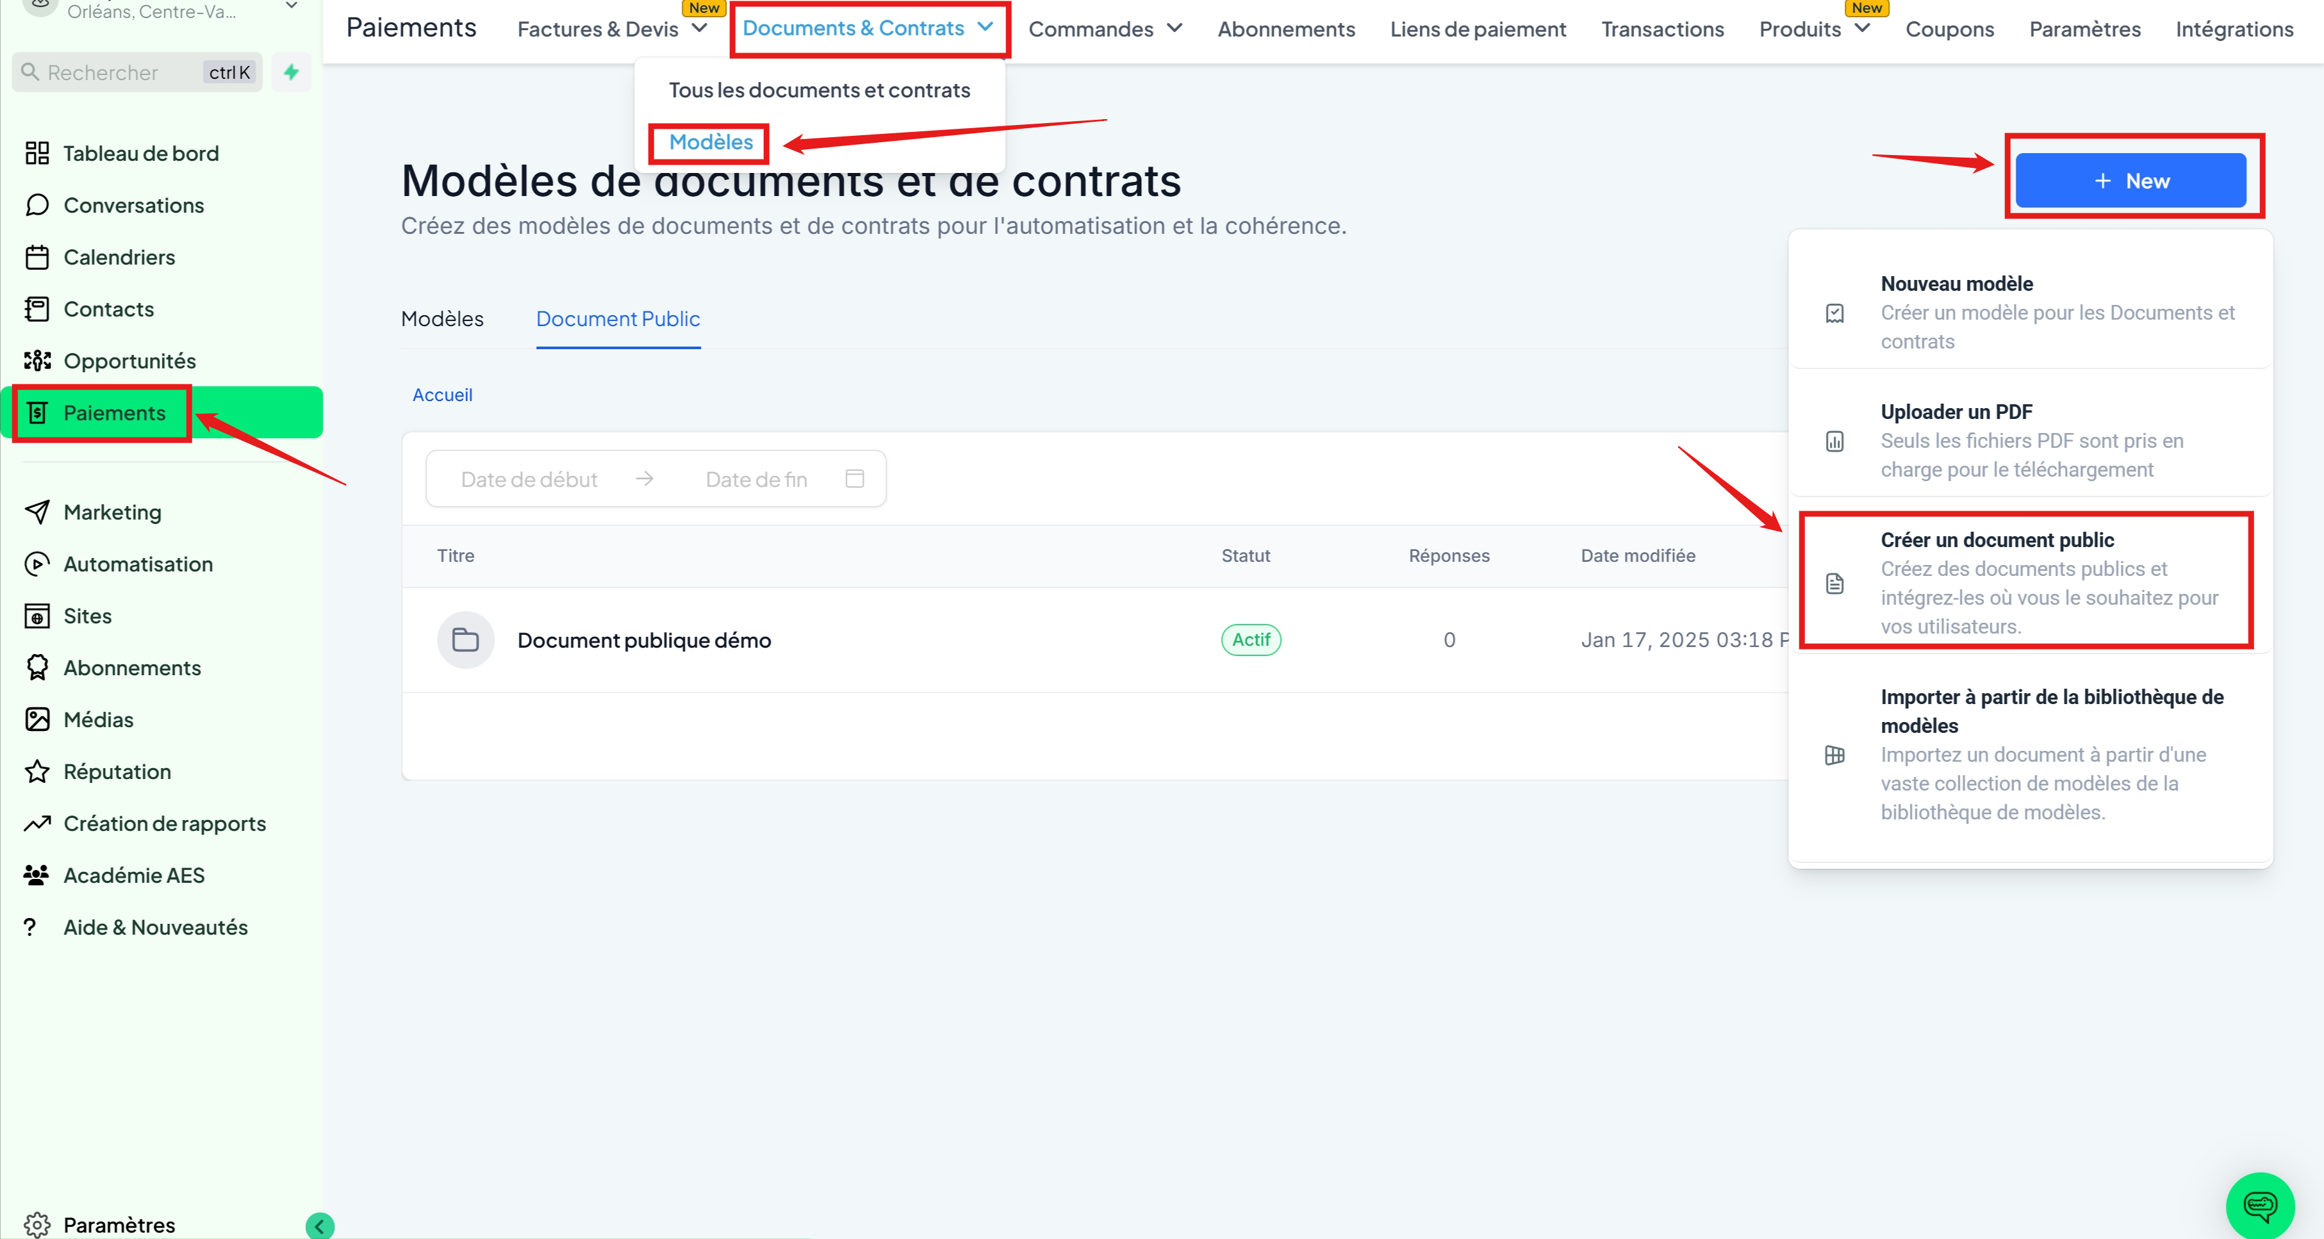Open the Contacts address book icon
This screenshot has width=2324, height=1239.
37,309
